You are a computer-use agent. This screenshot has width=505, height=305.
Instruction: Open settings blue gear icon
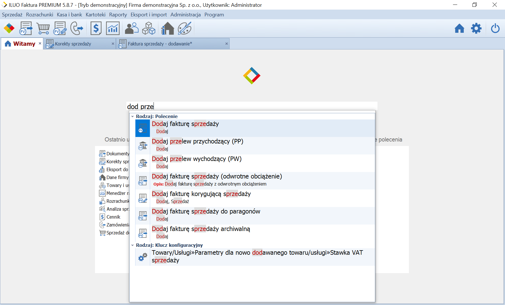[476, 29]
